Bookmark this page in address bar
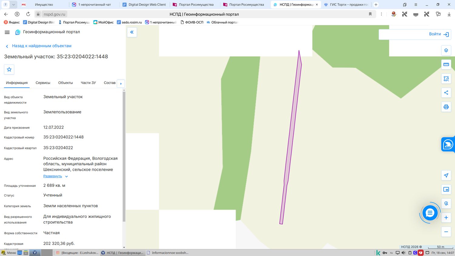 coord(370,14)
